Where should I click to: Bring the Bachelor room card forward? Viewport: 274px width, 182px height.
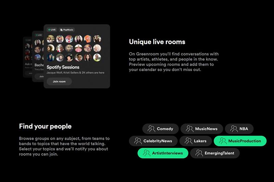pos(38,56)
